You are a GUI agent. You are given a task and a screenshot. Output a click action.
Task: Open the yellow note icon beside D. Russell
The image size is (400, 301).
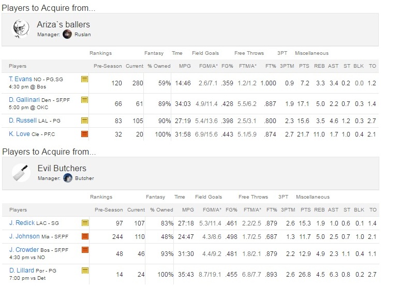click(84, 121)
